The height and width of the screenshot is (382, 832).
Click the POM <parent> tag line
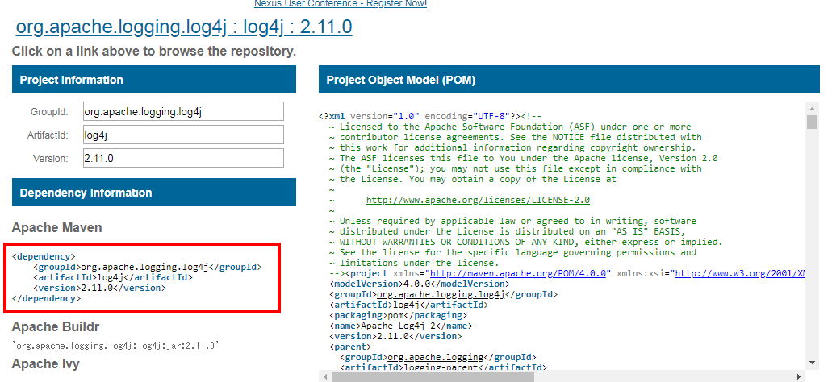350,347
